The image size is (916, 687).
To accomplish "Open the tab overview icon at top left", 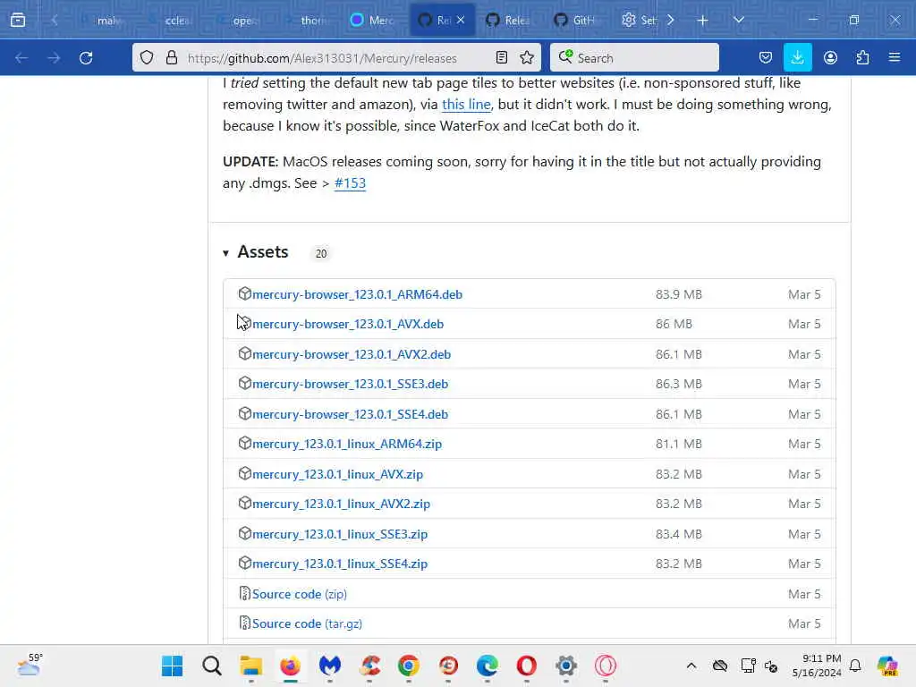I will point(18,20).
